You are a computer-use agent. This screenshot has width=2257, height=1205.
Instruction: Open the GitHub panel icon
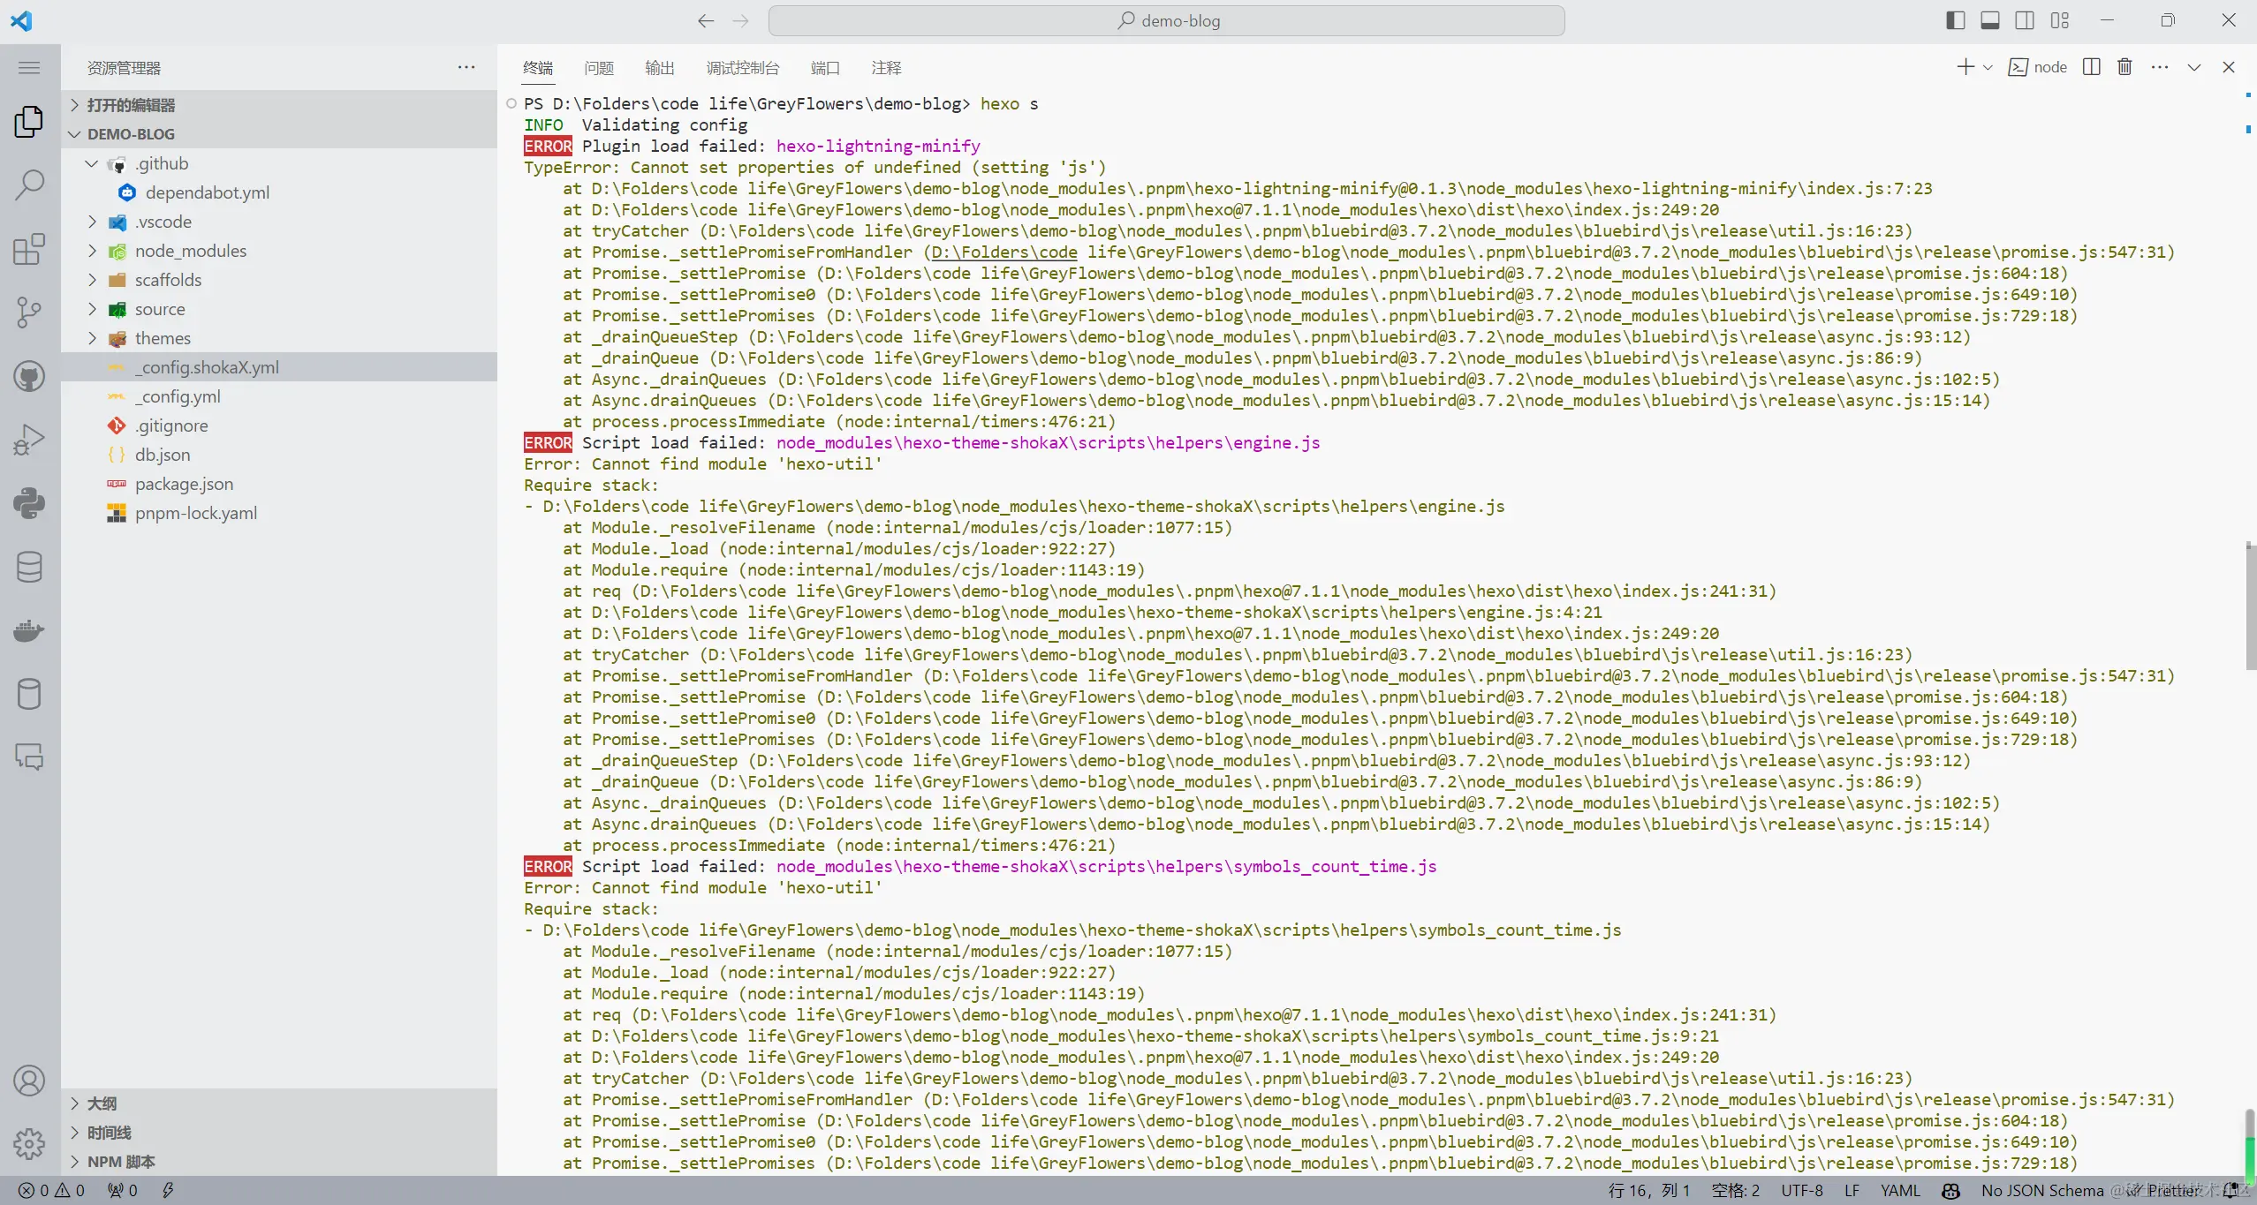point(29,377)
